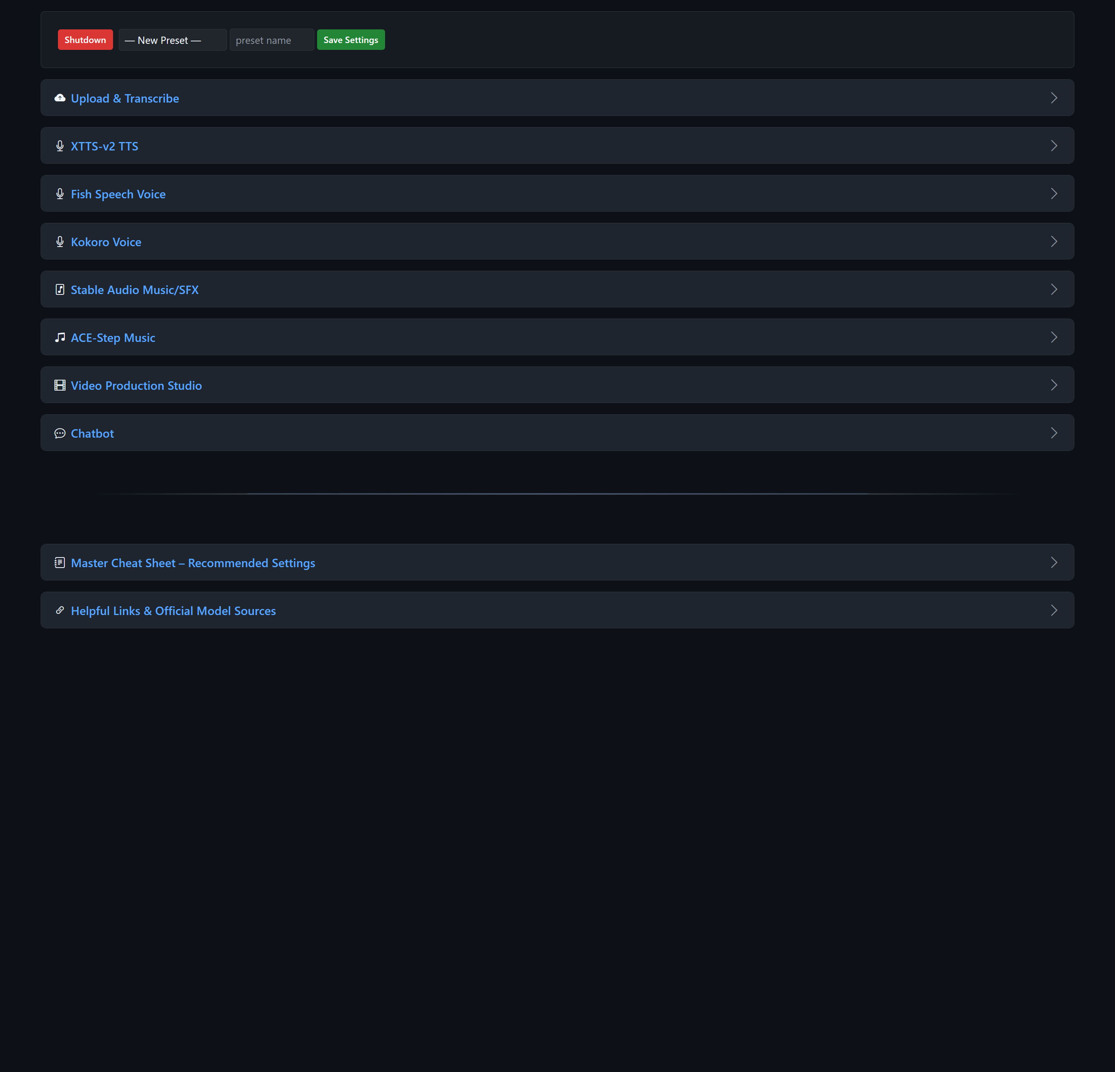The height and width of the screenshot is (1072, 1115).
Task: Click the microphone icon next to Fish Speech Voice
Action: [x=60, y=194]
